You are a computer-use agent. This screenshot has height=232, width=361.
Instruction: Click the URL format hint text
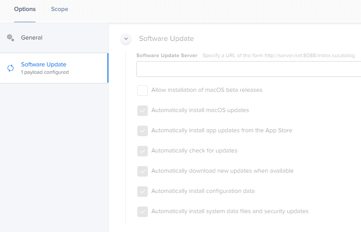[x=279, y=55]
